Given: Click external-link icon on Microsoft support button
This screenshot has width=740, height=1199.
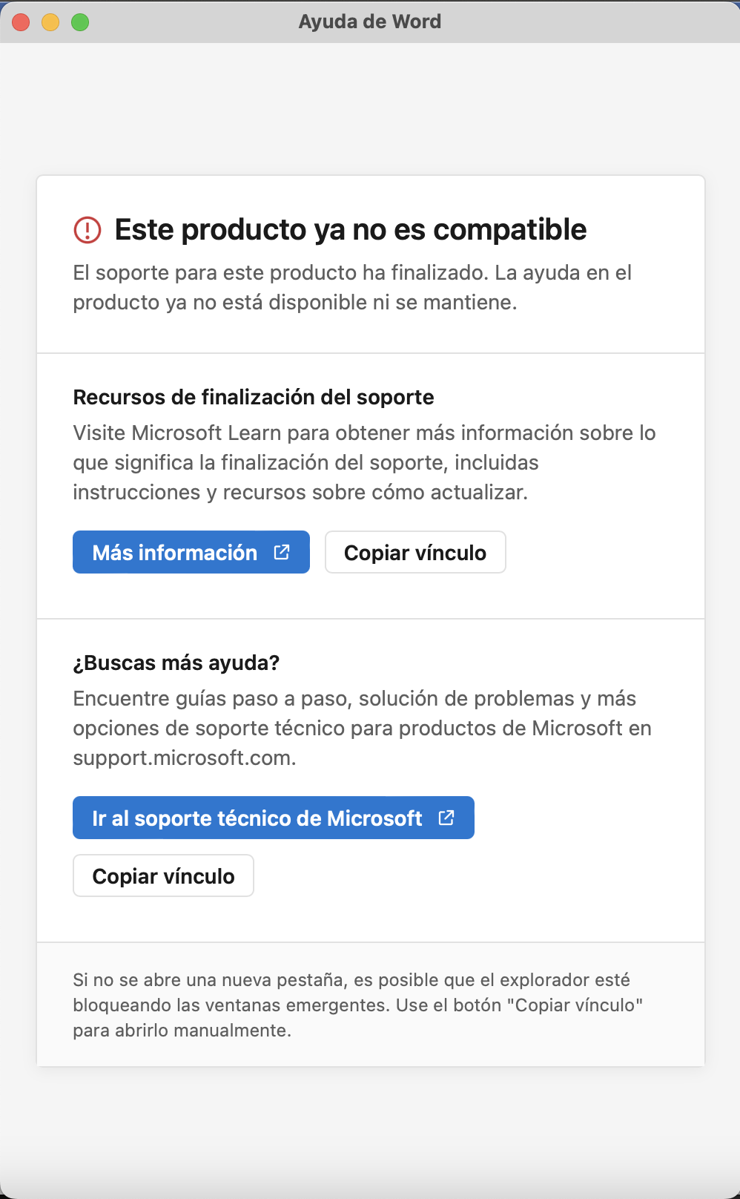Looking at the screenshot, I should coord(446,818).
